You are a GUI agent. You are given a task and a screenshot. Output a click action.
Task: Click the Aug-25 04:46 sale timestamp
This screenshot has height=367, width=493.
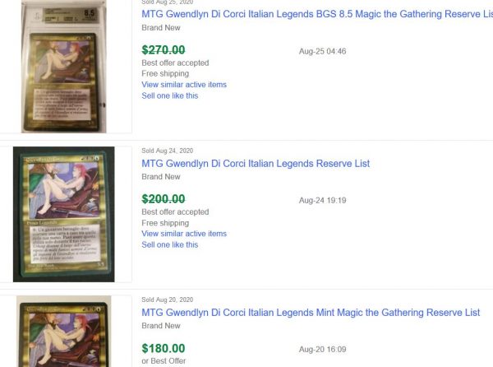coord(323,51)
